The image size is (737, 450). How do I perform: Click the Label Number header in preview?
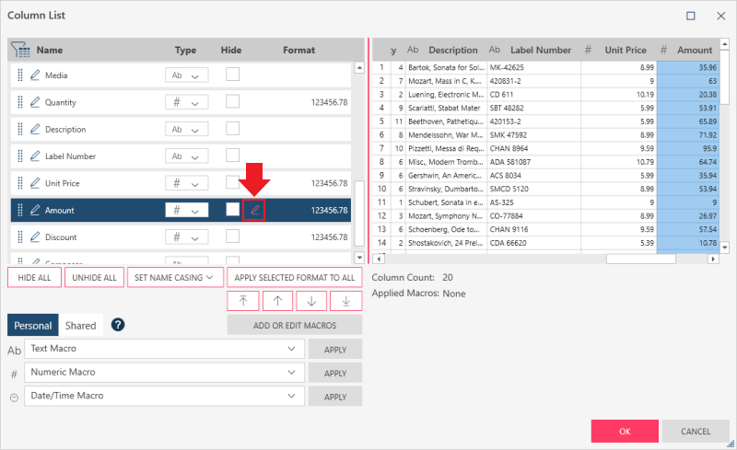coord(534,50)
